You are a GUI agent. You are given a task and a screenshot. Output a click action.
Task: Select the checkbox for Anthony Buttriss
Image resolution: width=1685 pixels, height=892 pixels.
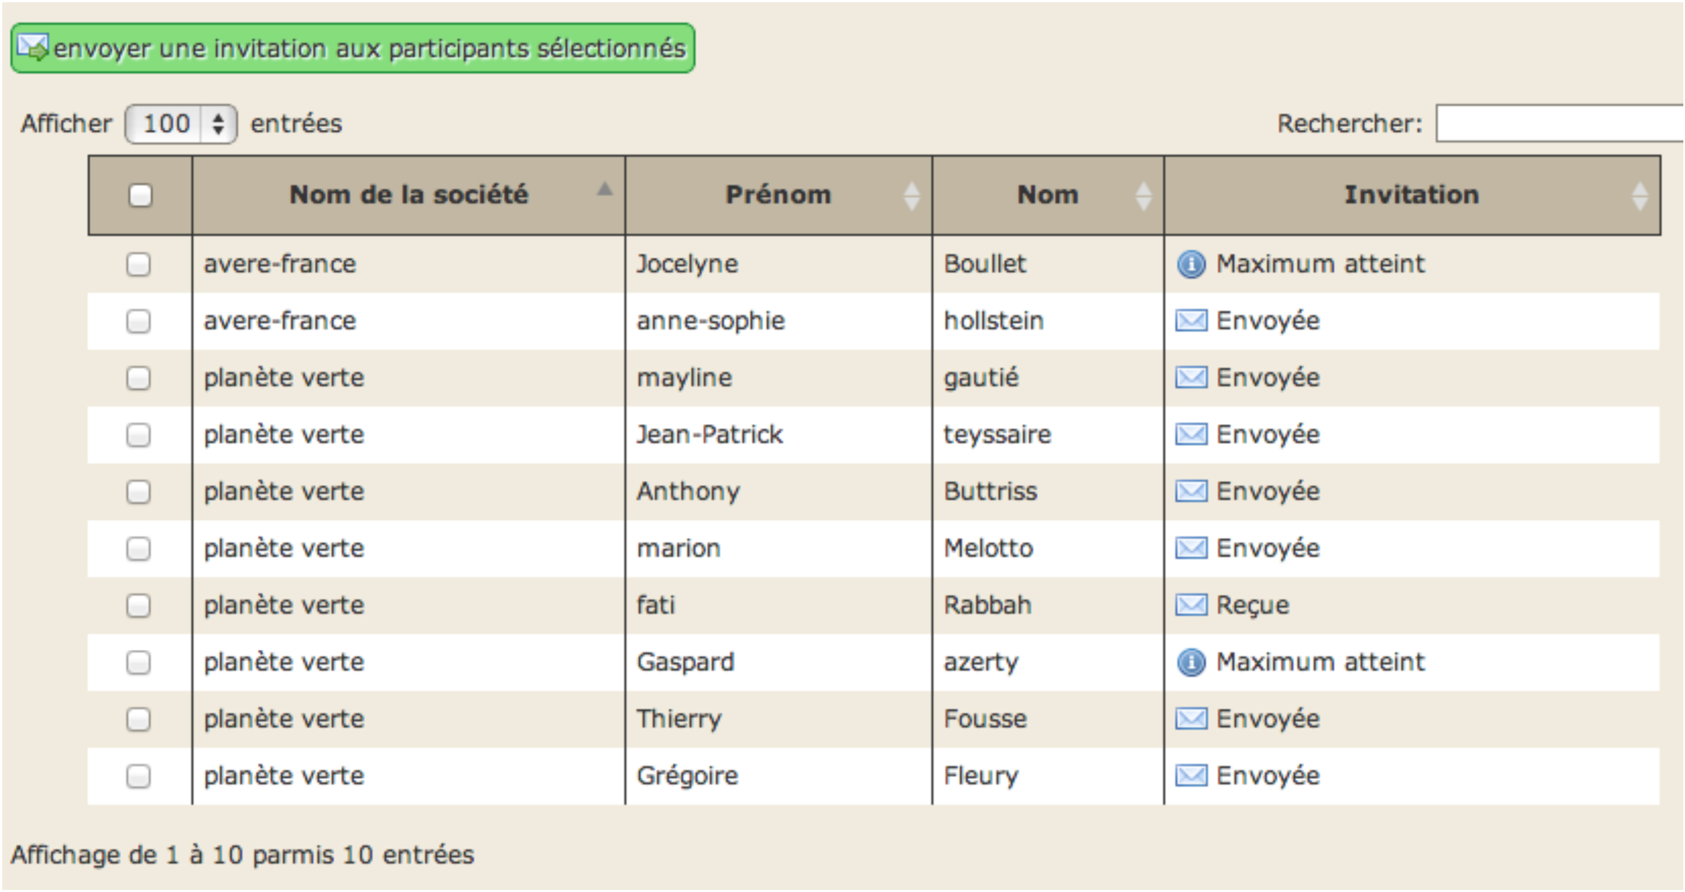[138, 491]
